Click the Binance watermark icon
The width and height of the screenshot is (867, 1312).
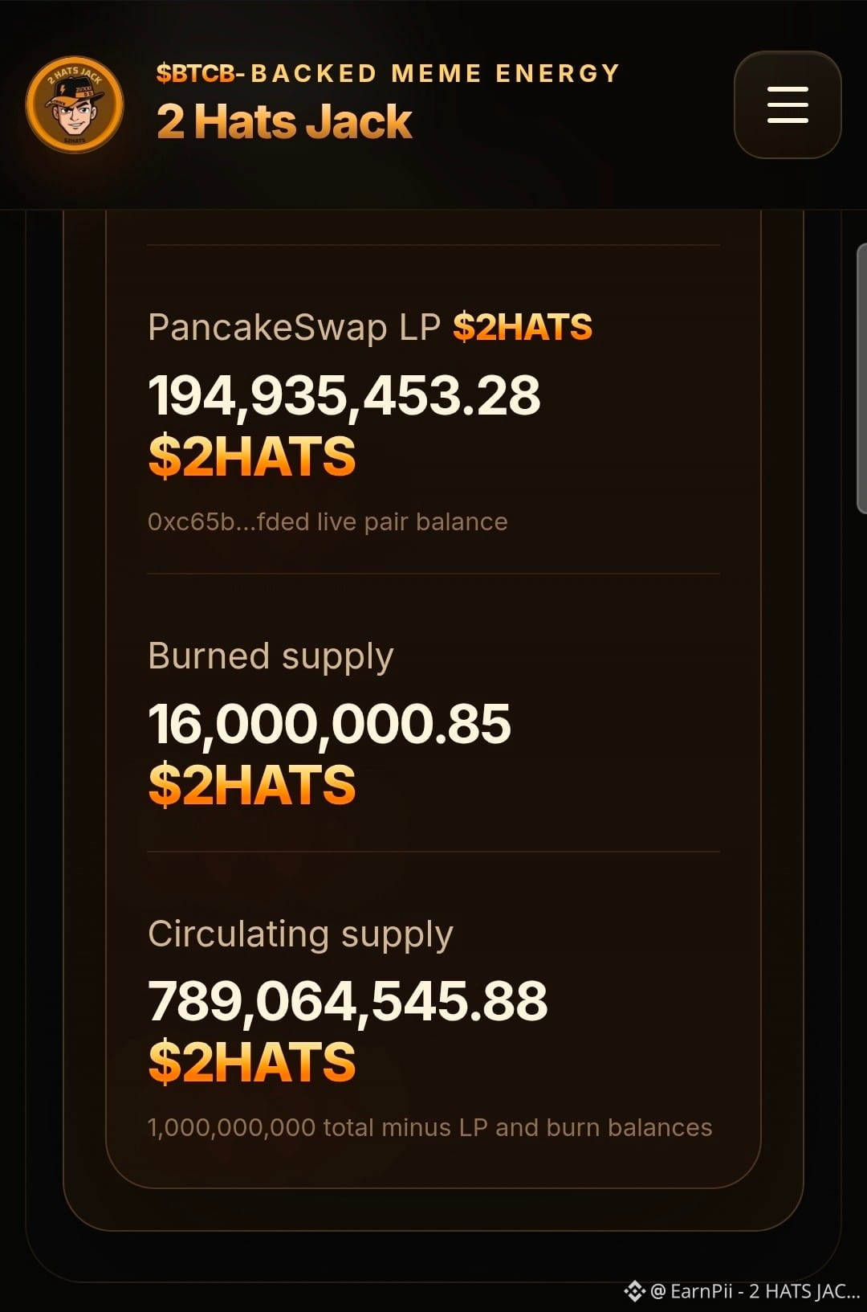(634, 1291)
